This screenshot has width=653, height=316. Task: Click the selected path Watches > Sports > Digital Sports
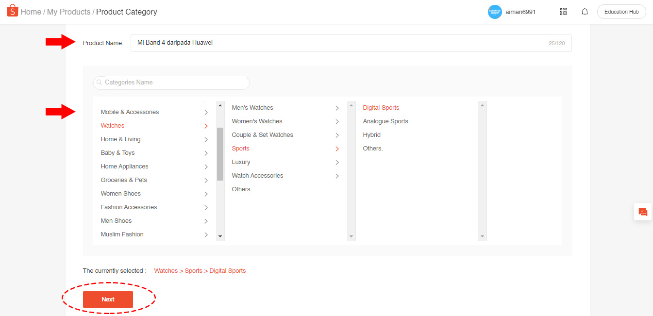tap(200, 271)
